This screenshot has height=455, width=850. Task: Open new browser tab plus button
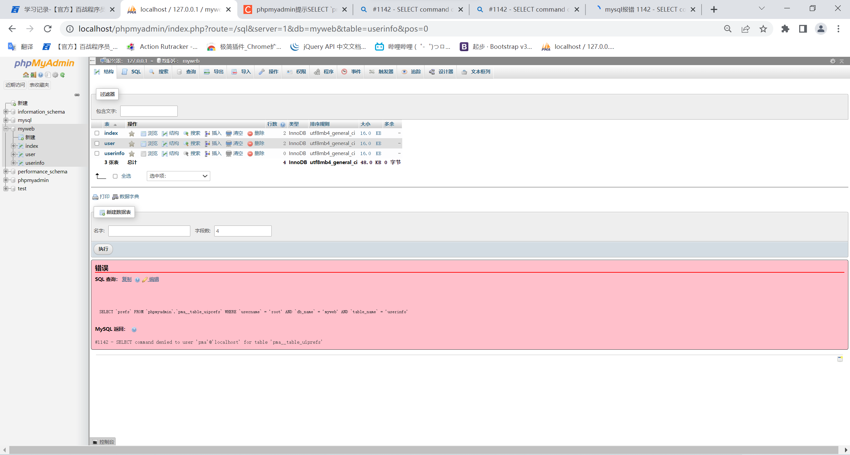point(714,9)
